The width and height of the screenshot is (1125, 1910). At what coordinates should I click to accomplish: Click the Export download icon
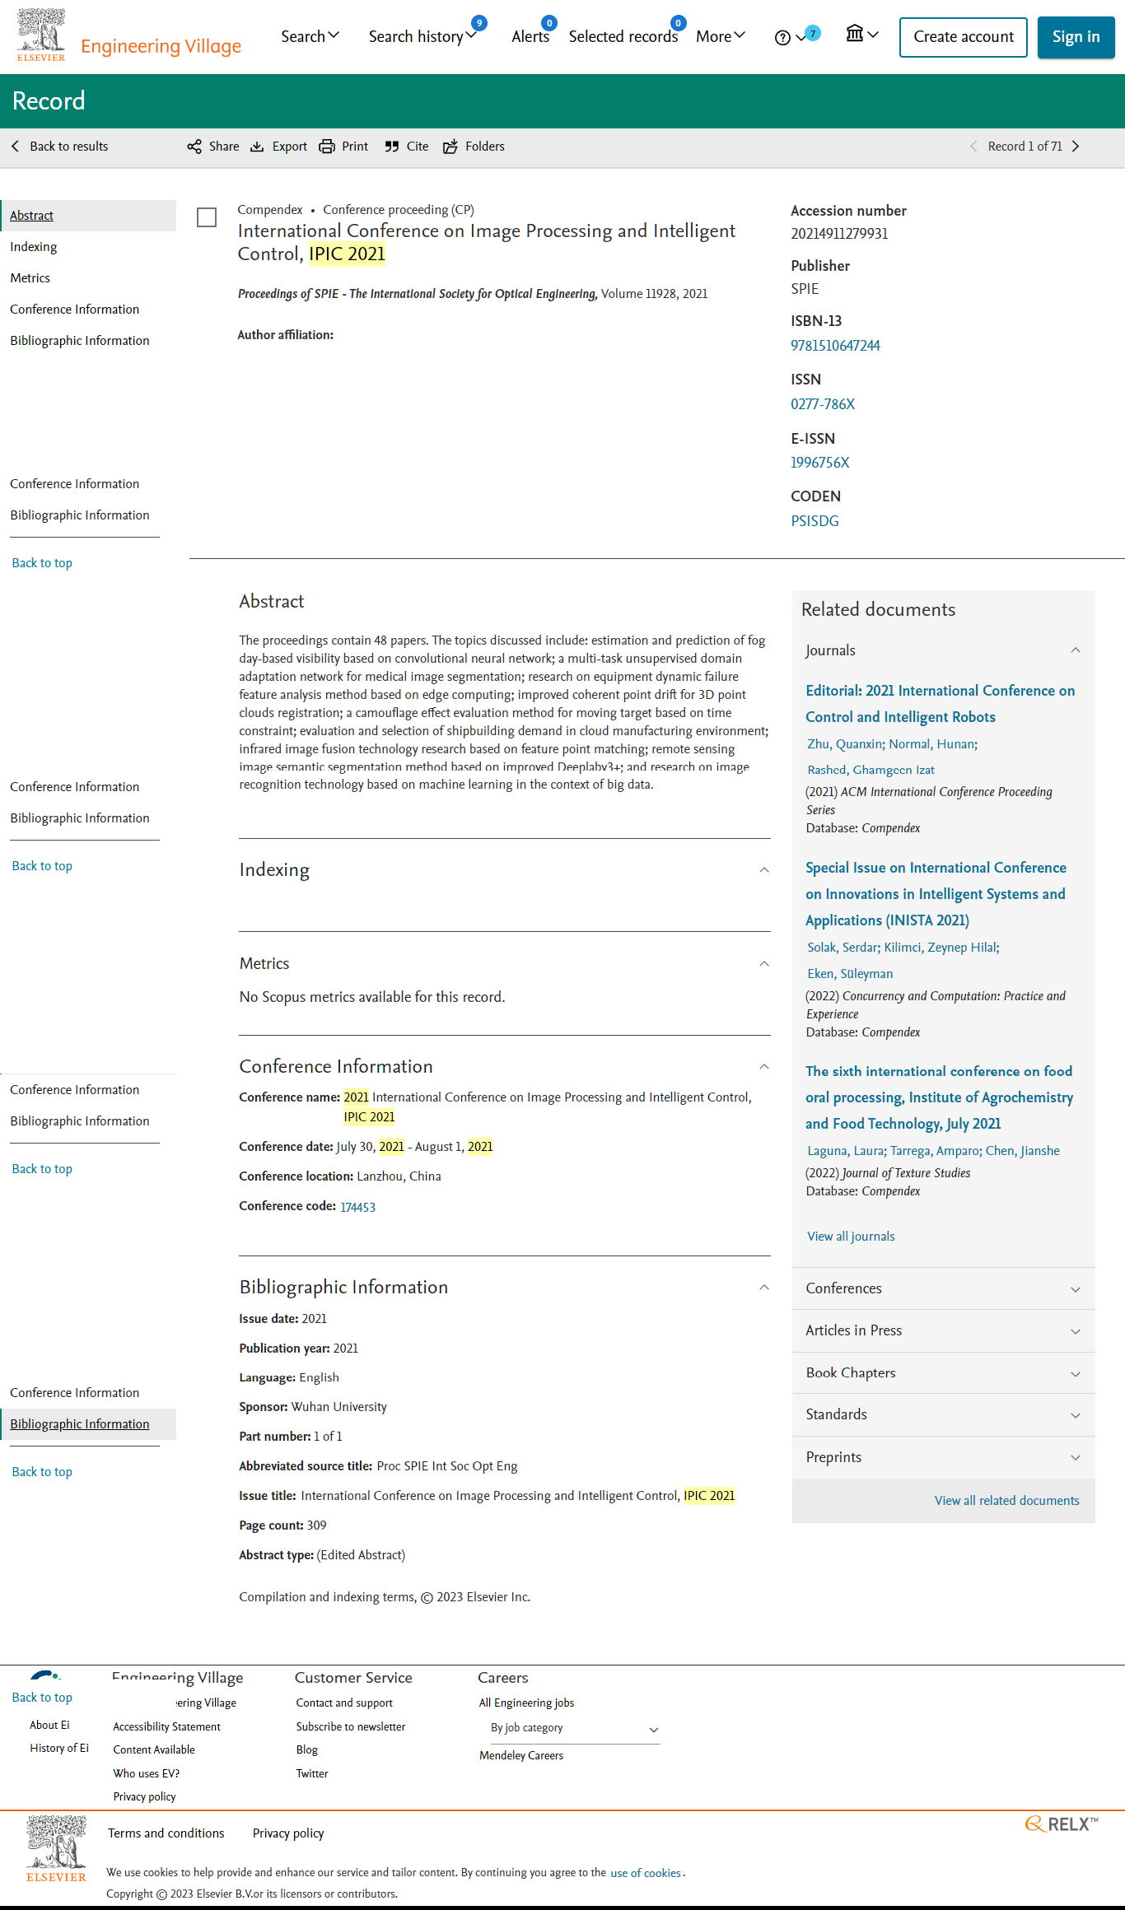click(257, 147)
